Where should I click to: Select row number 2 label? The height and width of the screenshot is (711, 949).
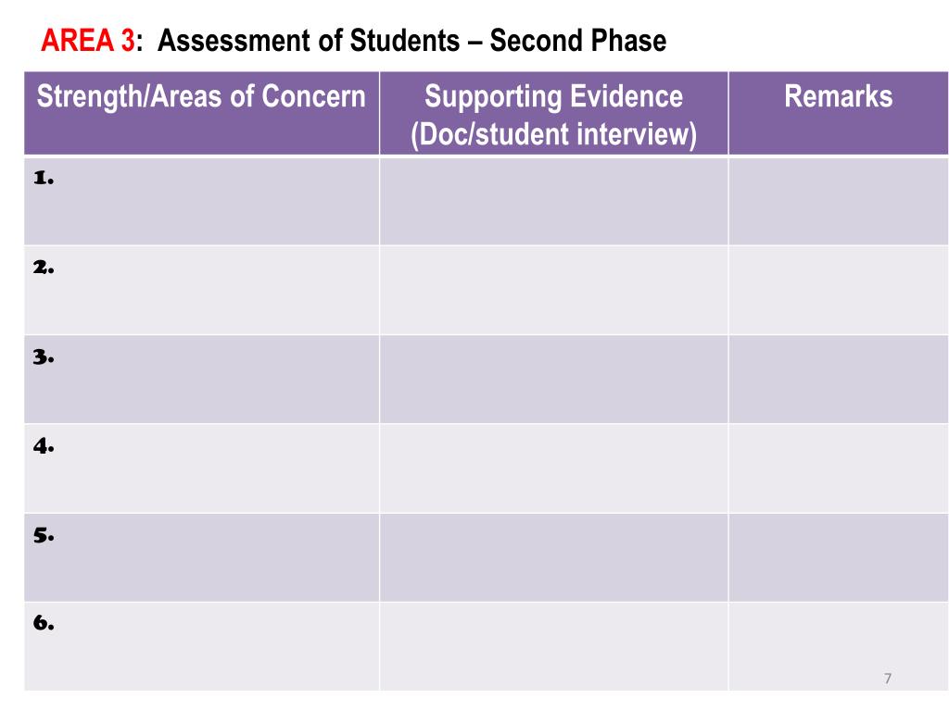(x=44, y=268)
